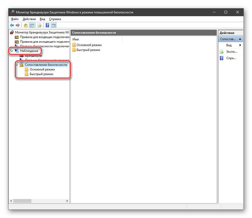Click the tree pane horizontal scrollbar right arrow

67,201
